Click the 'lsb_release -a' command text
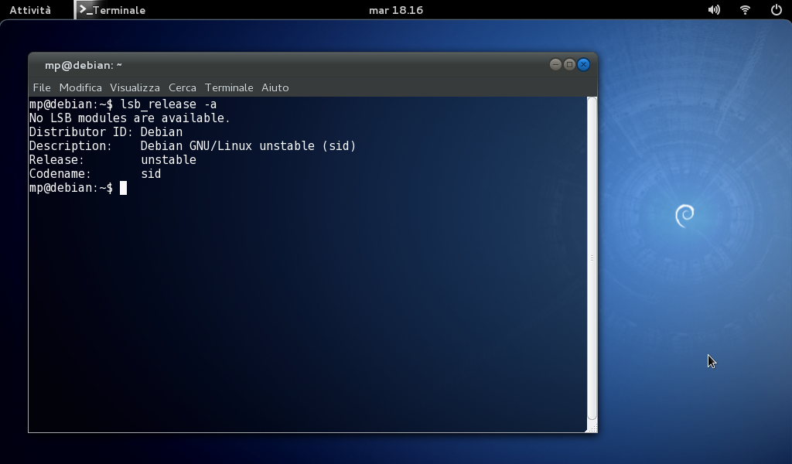Image resolution: width=792 pixels, height=464 pixels. pos(168,104)
